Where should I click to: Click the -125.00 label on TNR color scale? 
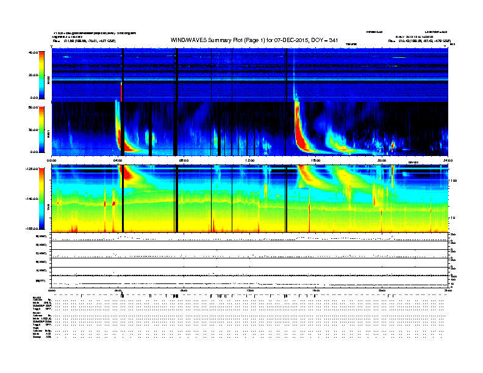[x=32, y=169]
